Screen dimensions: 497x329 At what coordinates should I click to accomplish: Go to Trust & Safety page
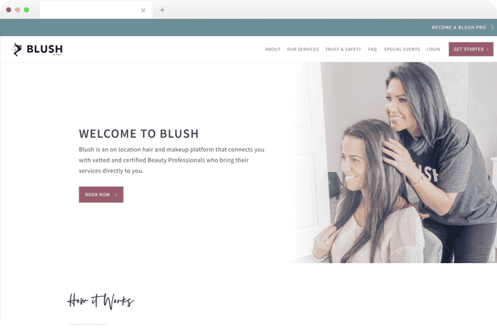tap(343, 50)
